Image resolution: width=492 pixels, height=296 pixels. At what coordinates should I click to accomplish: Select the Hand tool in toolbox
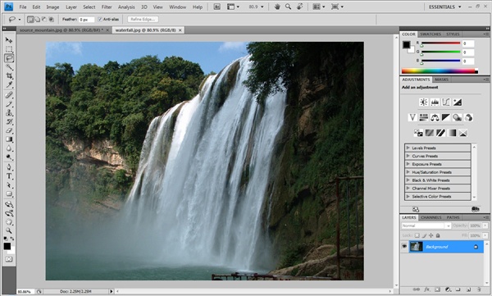9,222
